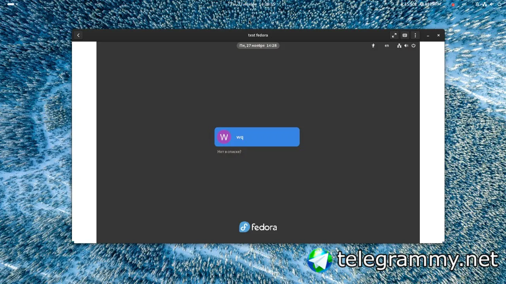
Task: Click the host fan speed RPM indicator
Action: [430, 4]
